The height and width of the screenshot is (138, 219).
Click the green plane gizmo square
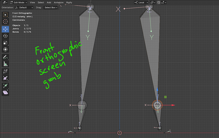point(165,97)
